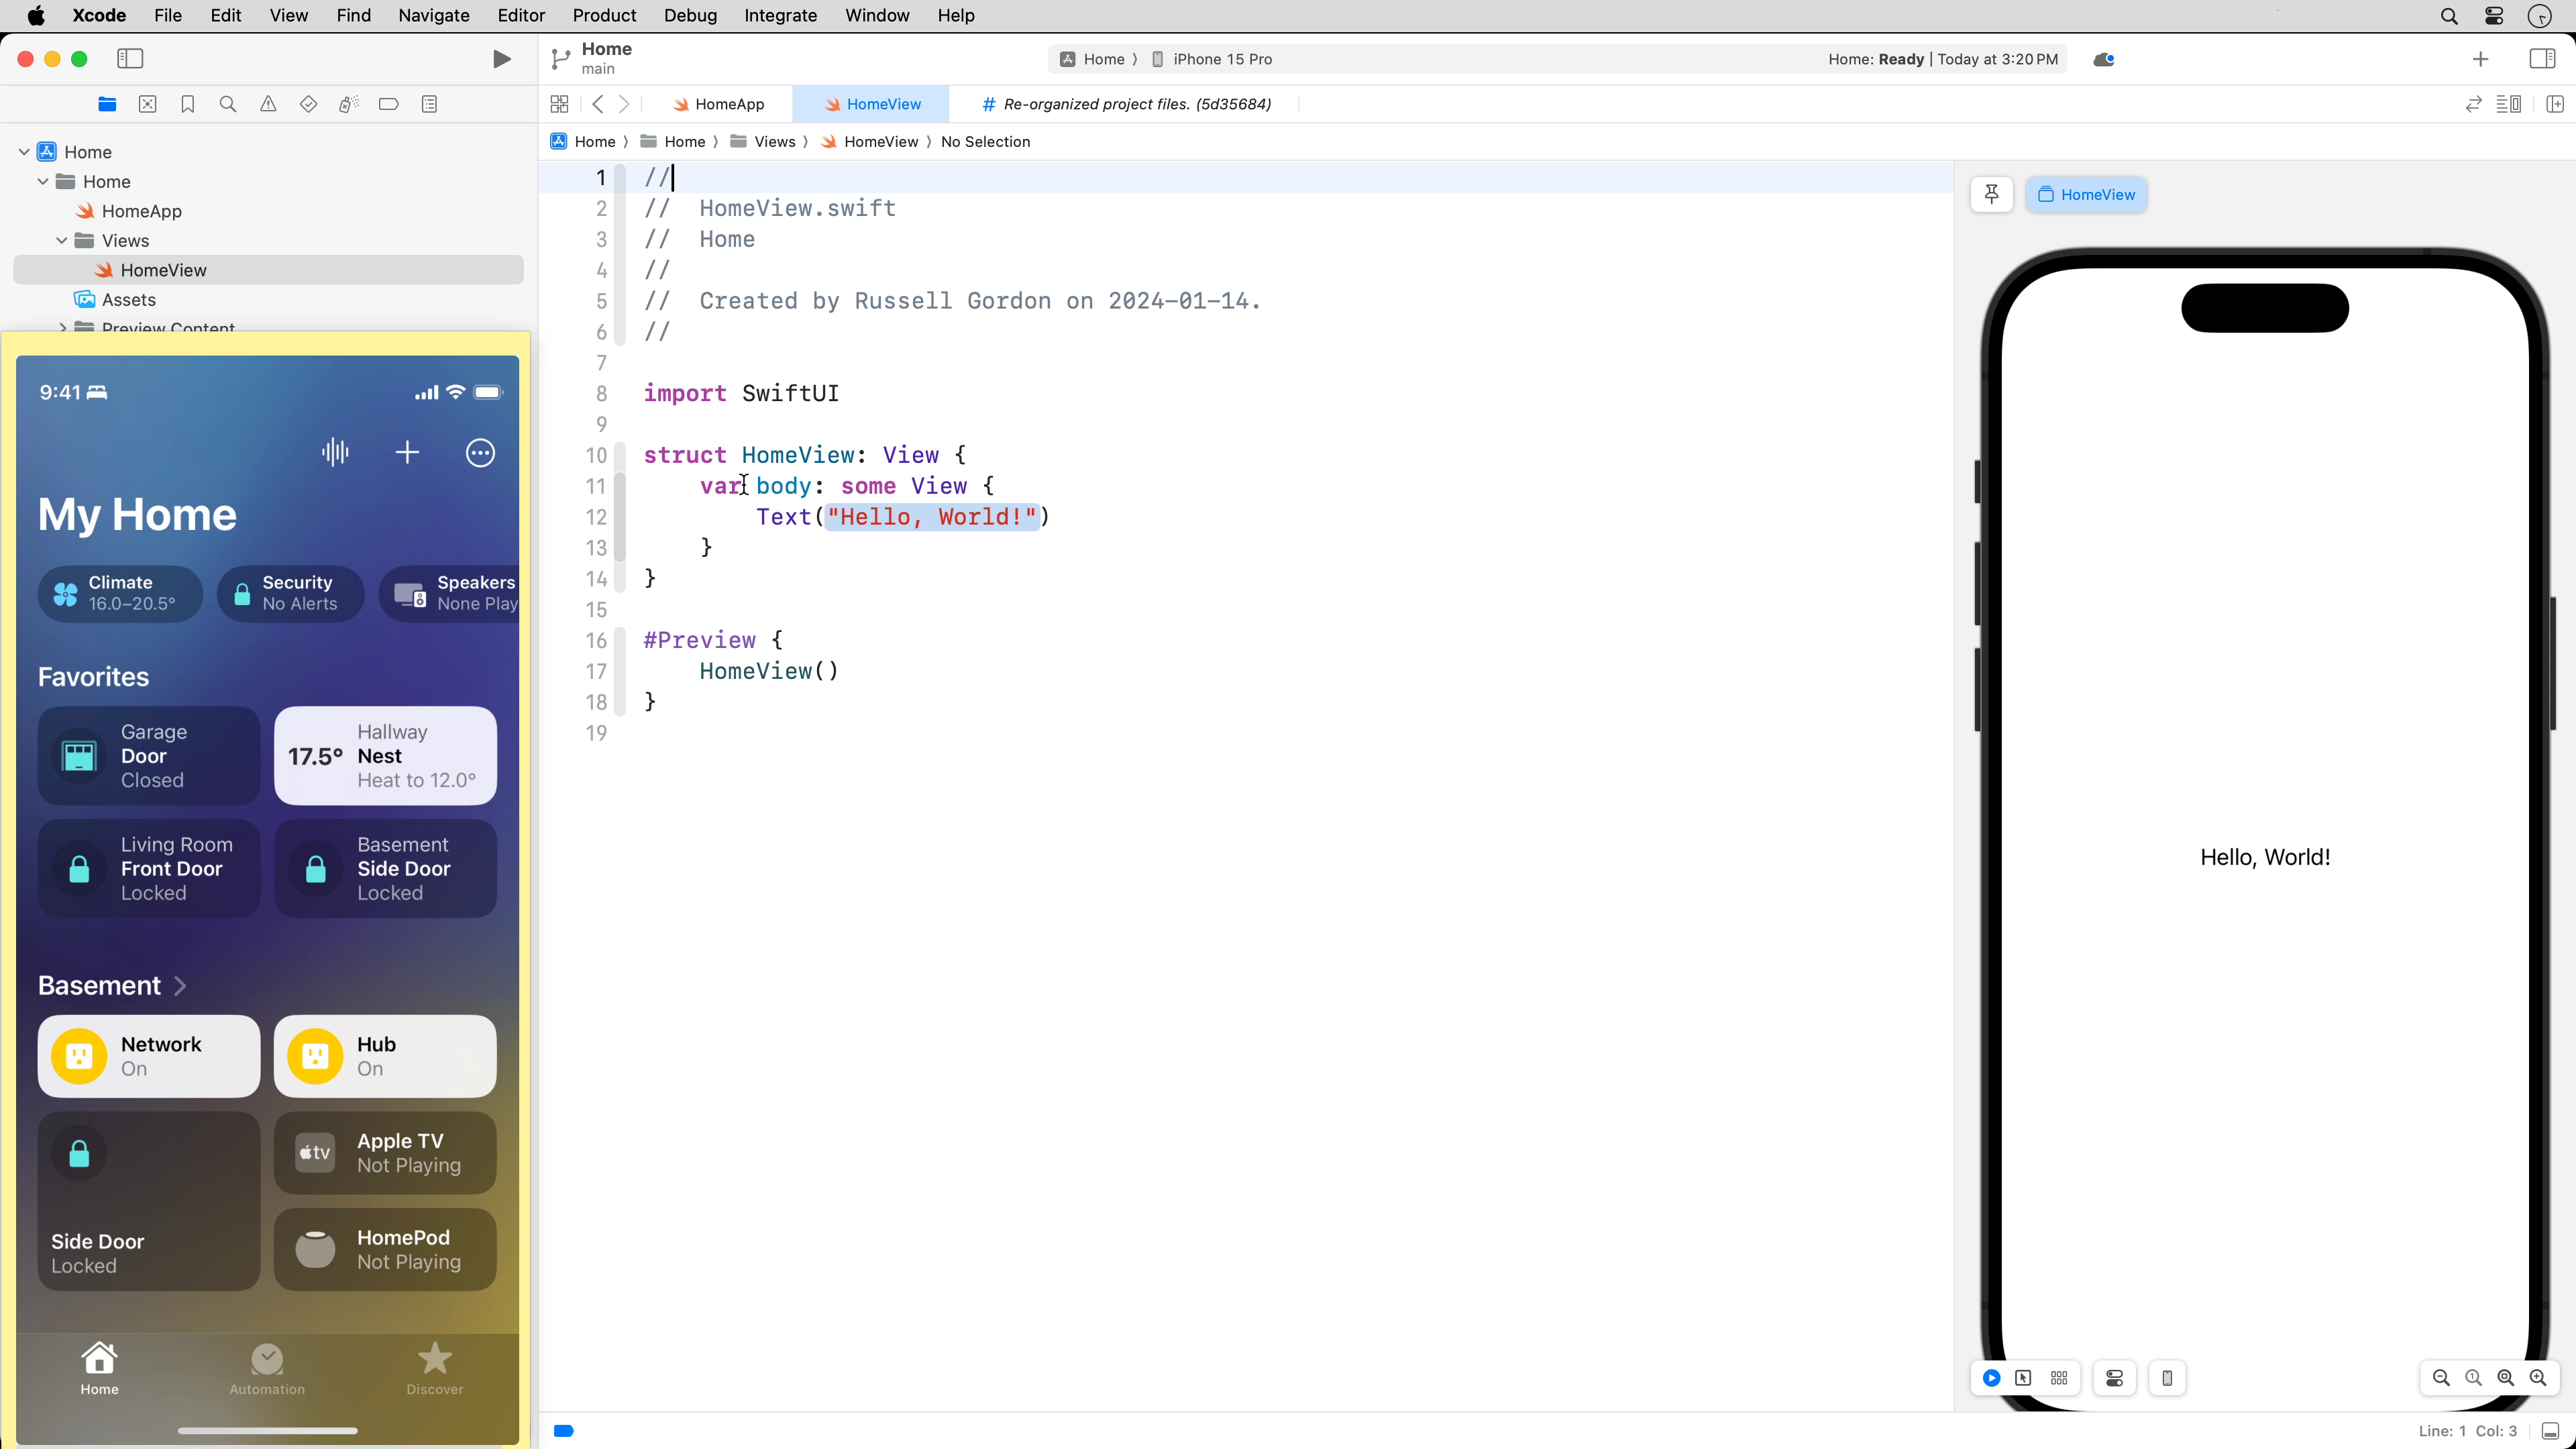Open the Editor menu

(x=521, y=15)
